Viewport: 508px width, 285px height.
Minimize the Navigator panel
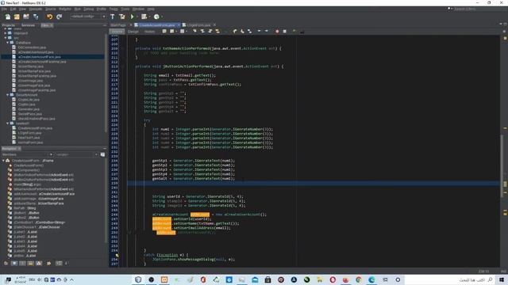105,149
